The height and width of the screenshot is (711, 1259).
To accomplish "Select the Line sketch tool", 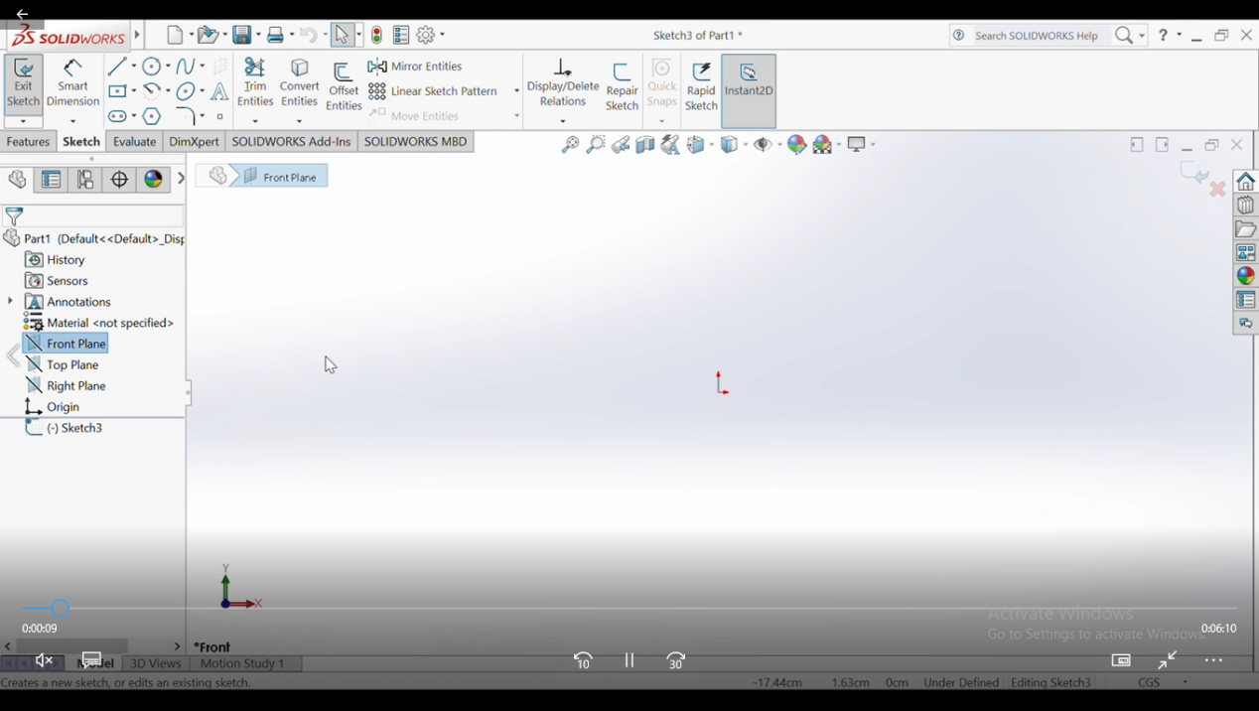I will pyautogui.click(x=117, y=67).
